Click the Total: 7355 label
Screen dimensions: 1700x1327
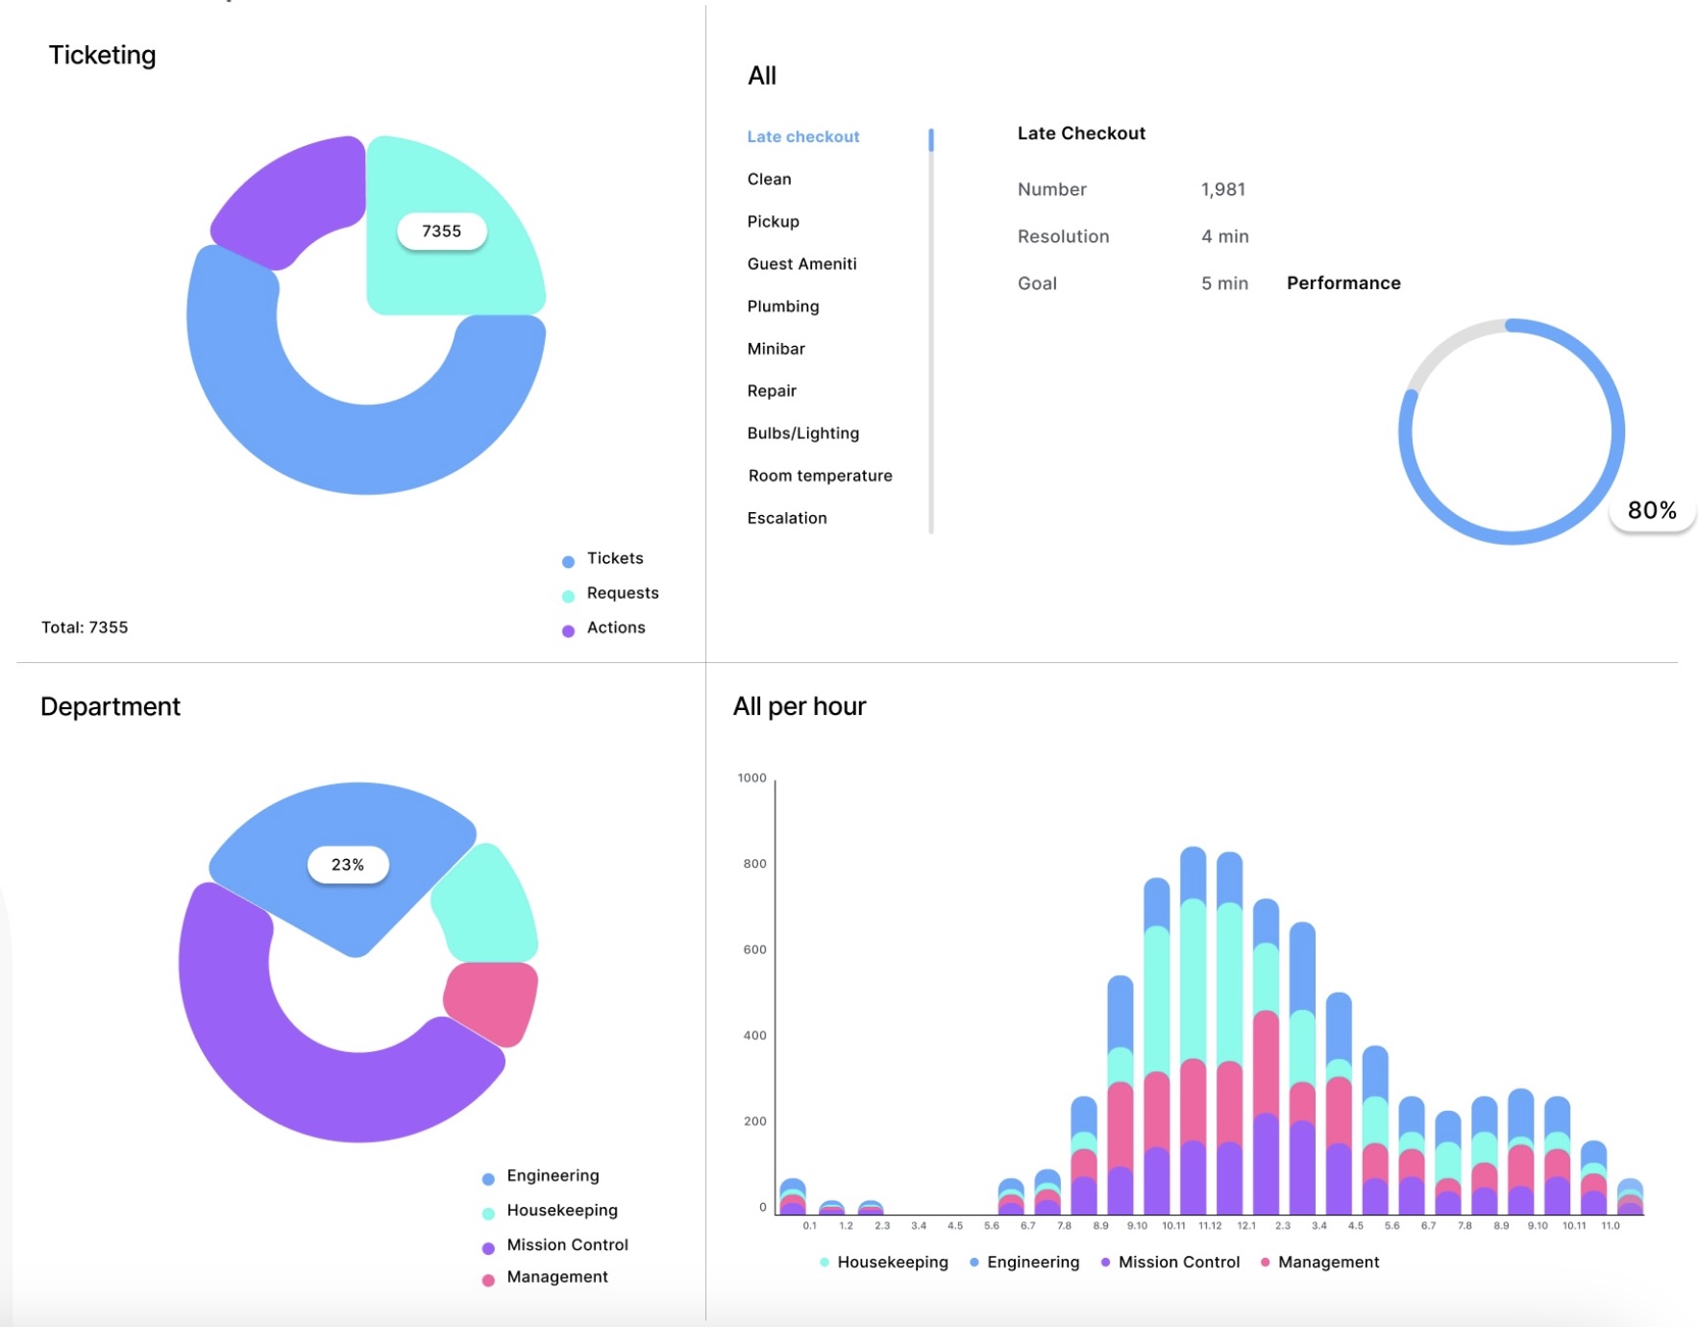[84, 627]
